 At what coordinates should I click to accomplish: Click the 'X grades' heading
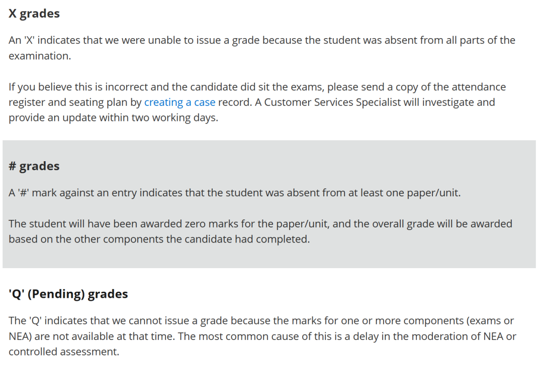pyautogui.click(x=34, y=14)
